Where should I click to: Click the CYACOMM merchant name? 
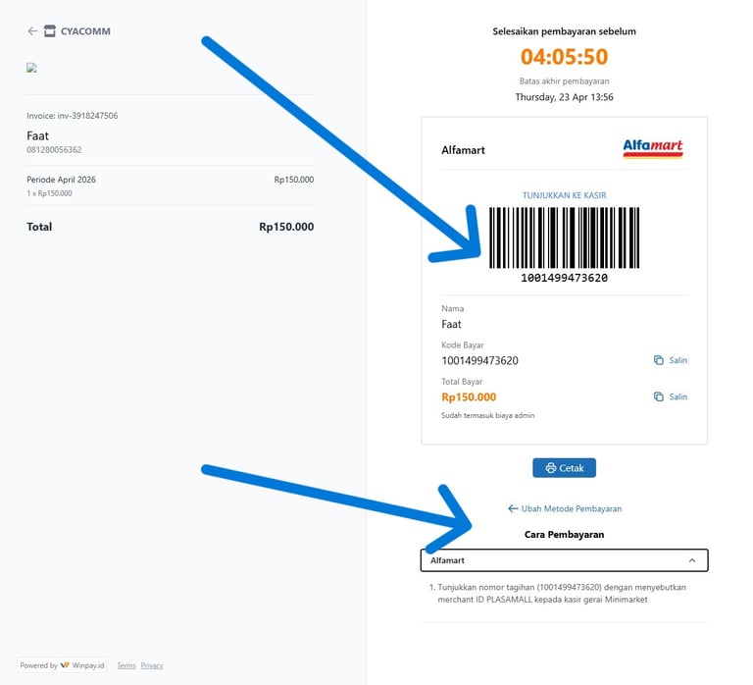(x=85, y=31)
